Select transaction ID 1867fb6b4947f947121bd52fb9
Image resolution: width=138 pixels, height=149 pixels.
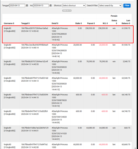coord(34,111)
